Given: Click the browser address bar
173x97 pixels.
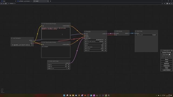Looking at the screenshot, I should click(x=84, y=4).
